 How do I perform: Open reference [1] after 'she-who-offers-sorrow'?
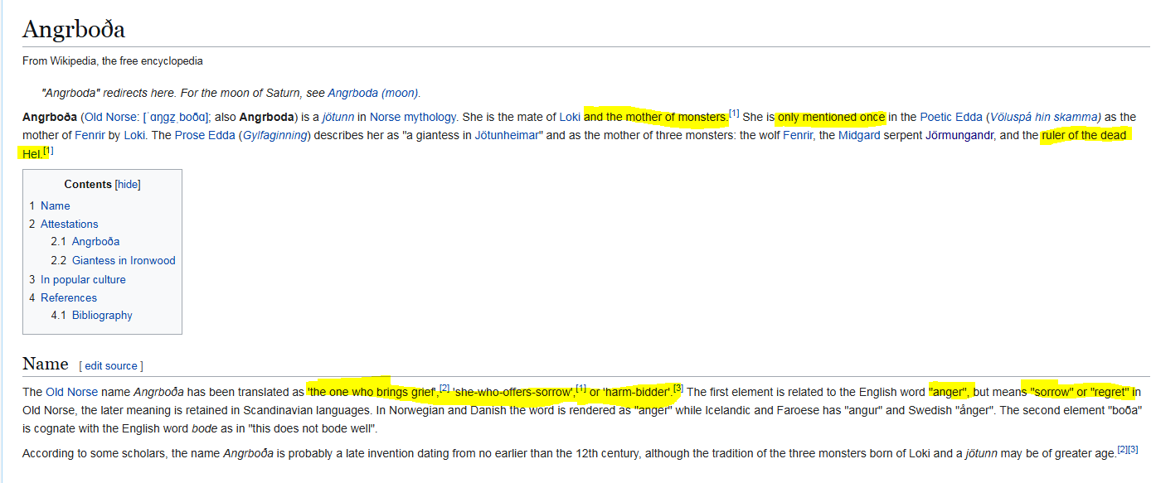point(581,388)
